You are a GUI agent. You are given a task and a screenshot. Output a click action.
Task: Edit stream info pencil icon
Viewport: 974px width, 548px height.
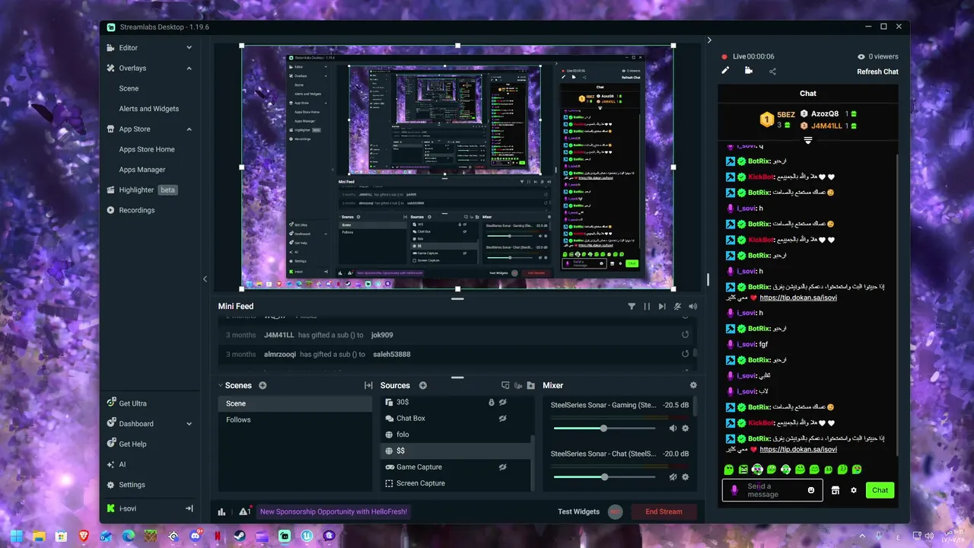tap(726, 71)
